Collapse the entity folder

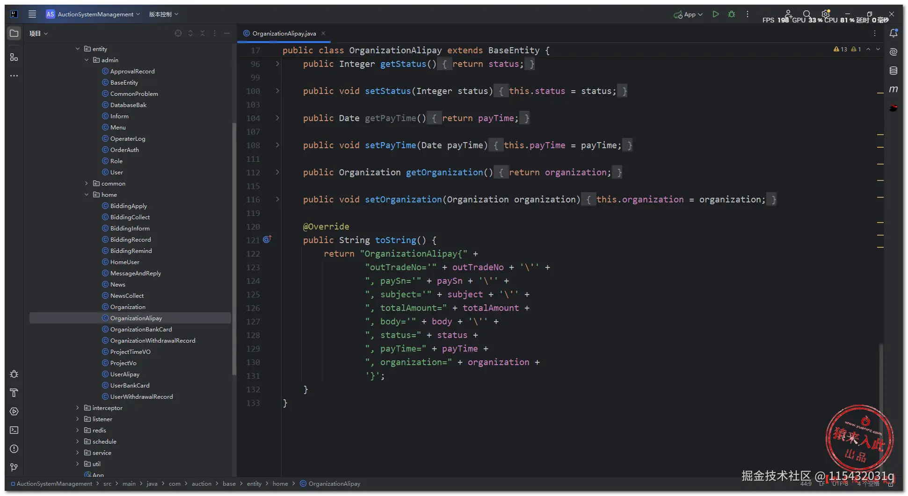(x=78, y=49)
